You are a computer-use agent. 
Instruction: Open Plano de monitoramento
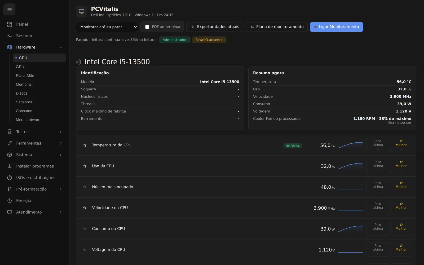click(x=277, y=27)
